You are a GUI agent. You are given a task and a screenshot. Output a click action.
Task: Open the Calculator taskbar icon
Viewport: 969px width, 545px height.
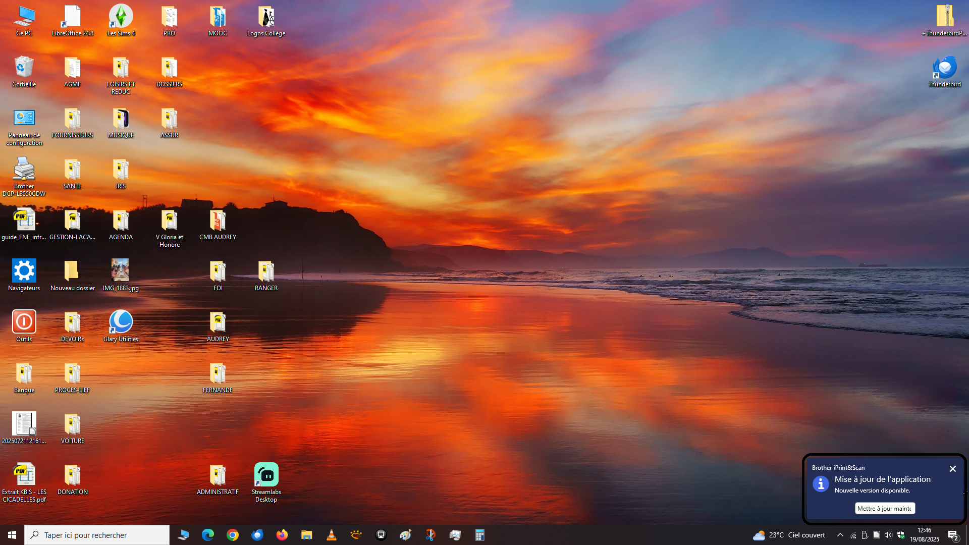(480, 535)
